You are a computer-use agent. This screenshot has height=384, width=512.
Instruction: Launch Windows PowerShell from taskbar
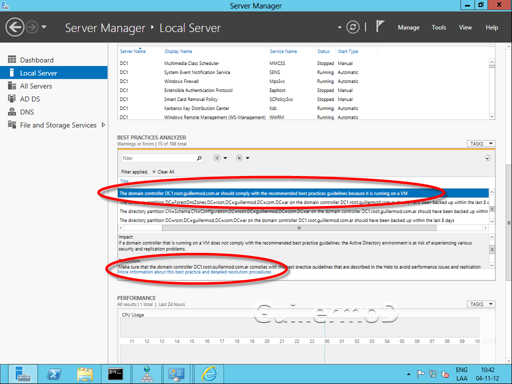click(54, 373)
